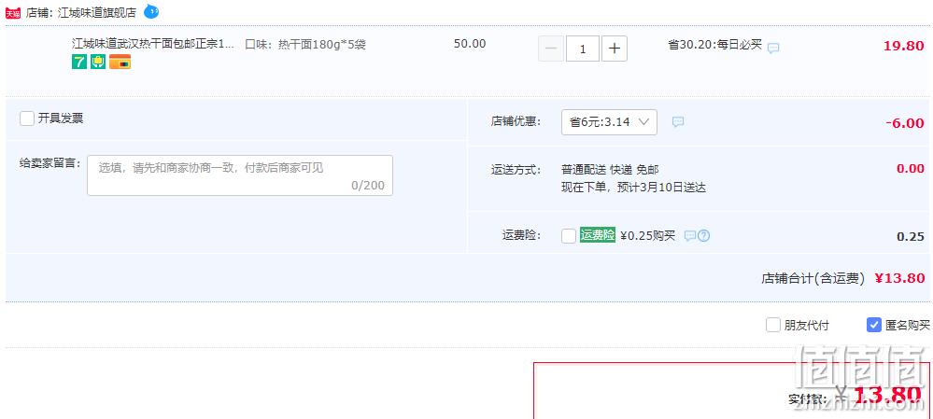Viewport: 933px width, 419px height.
Task: Open the comment bubble next to 省30.20:每日必买
Action: click(773, 49)
